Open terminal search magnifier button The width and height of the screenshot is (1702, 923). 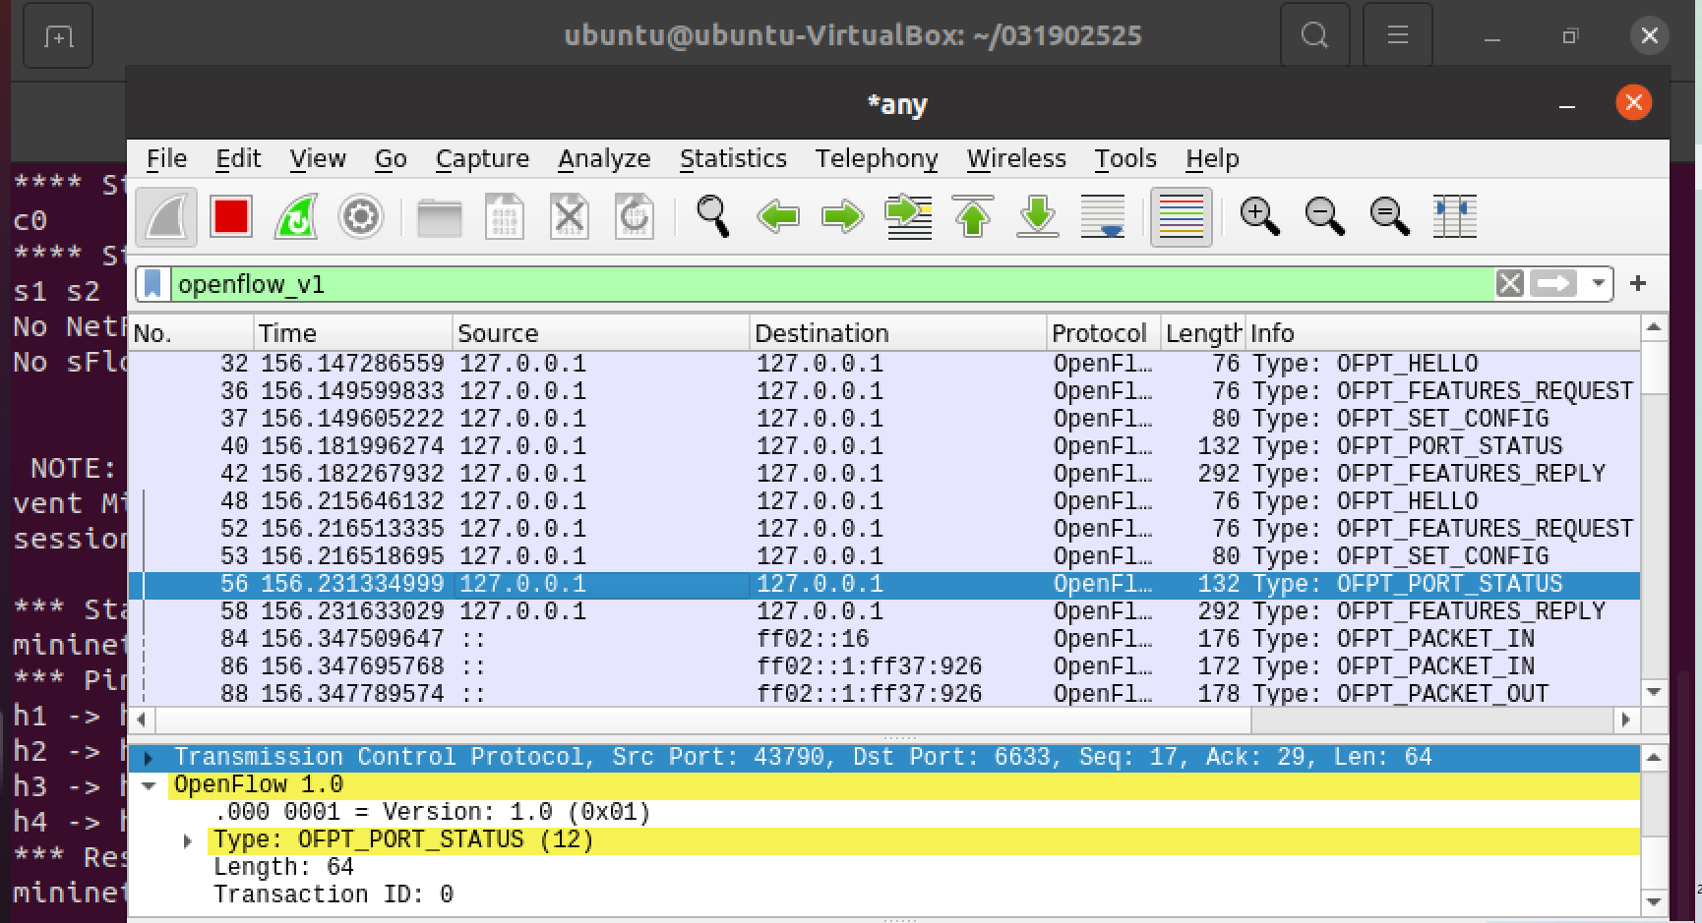click(1314, 35)
